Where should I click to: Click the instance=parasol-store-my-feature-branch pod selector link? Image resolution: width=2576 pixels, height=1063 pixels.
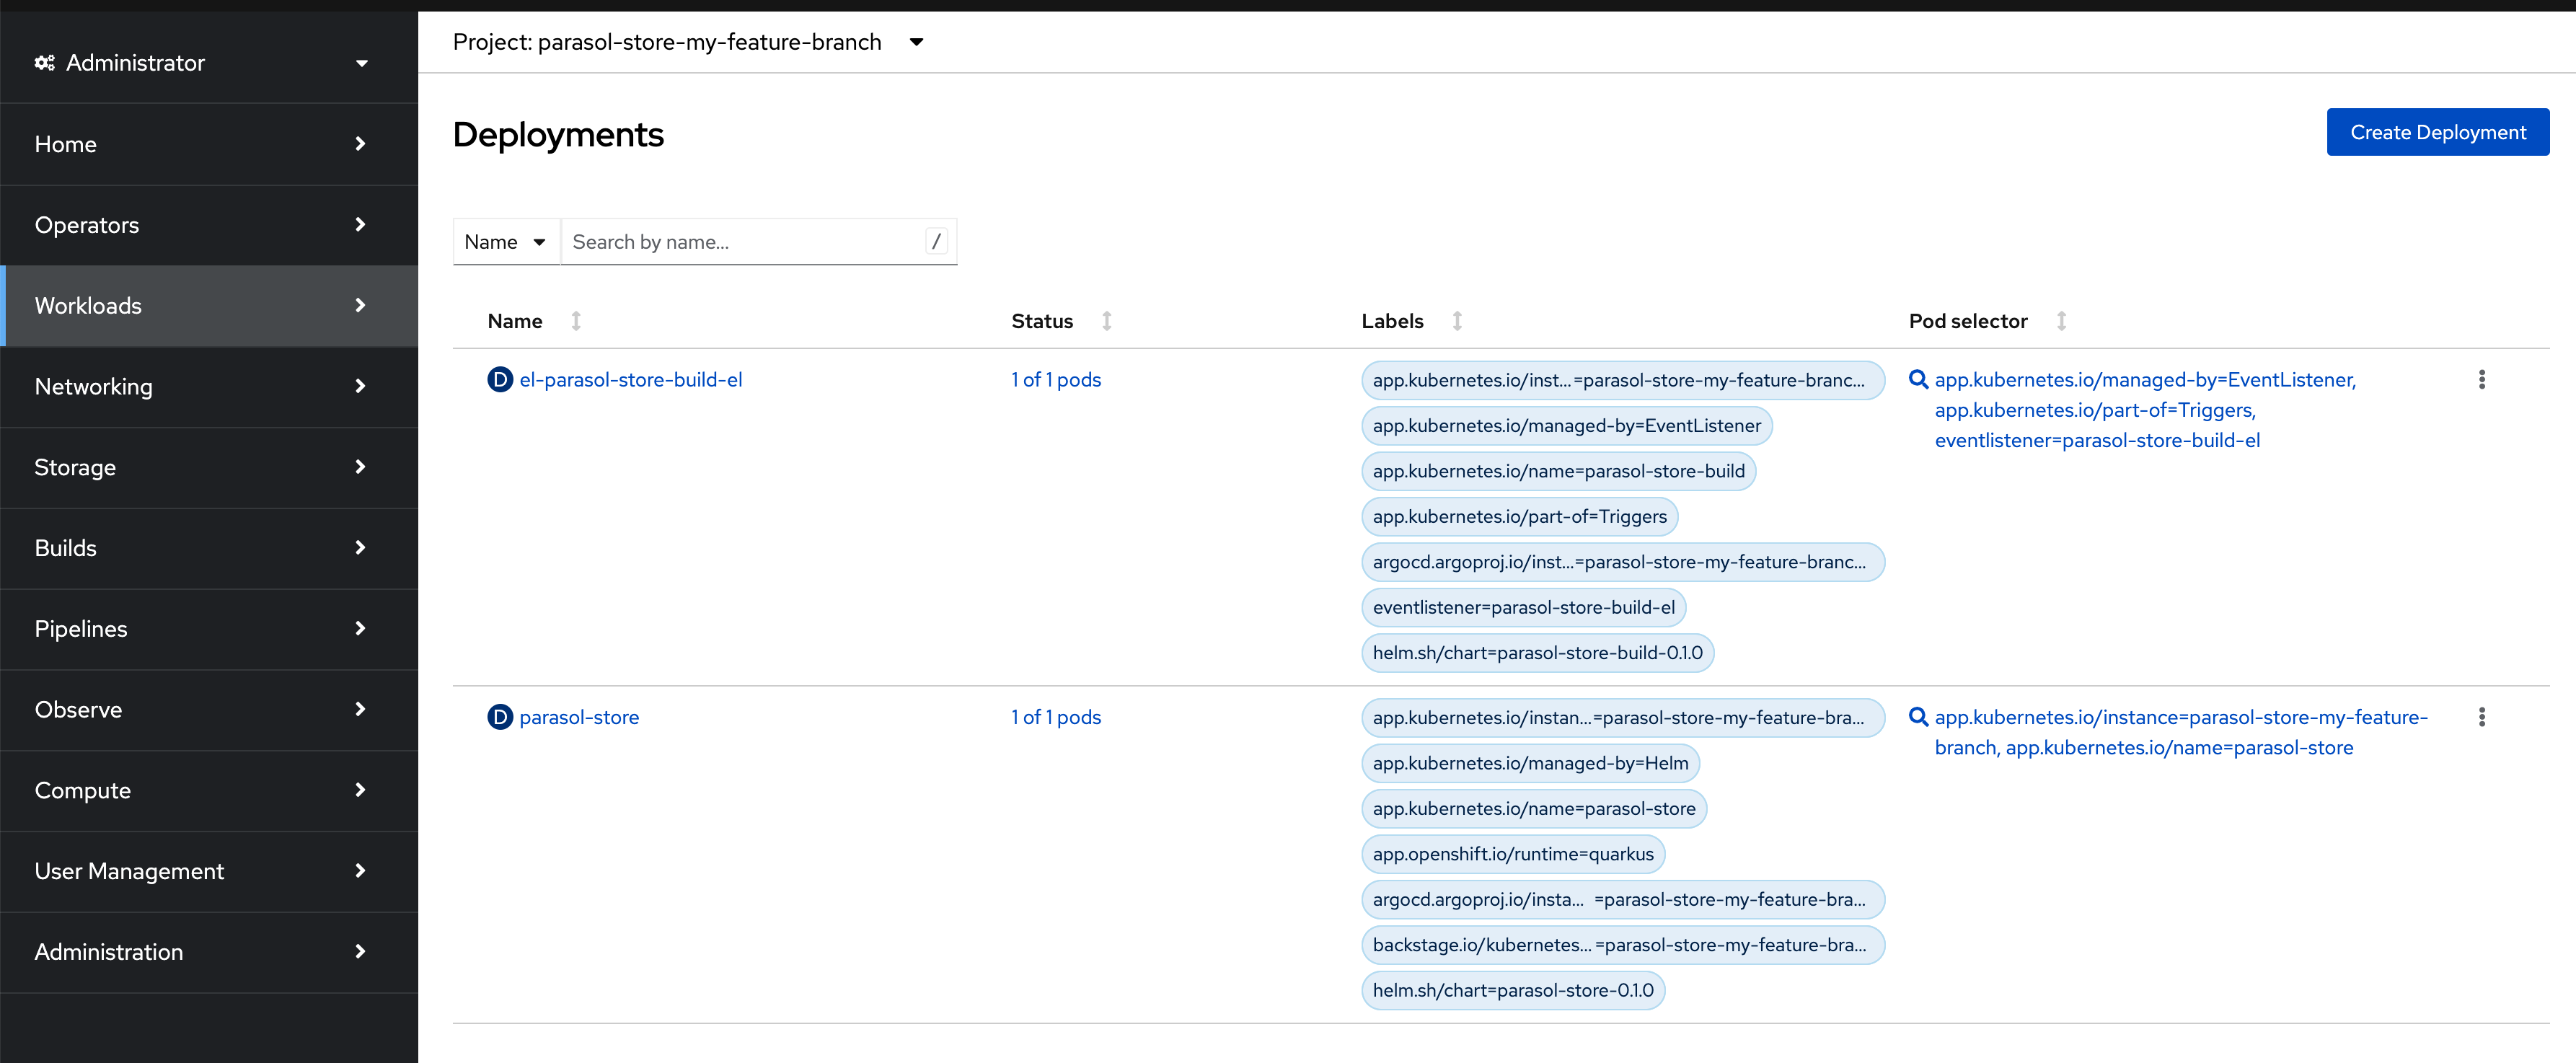point(2181,732)
